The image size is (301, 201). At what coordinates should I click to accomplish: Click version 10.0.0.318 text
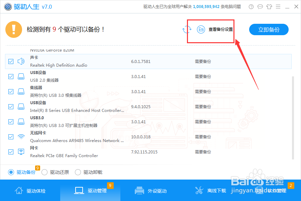click(141, 137)
